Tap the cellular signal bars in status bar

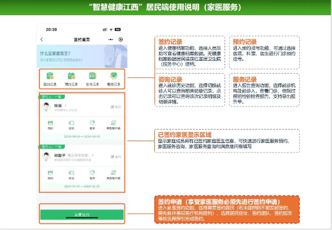pos(105,29)
